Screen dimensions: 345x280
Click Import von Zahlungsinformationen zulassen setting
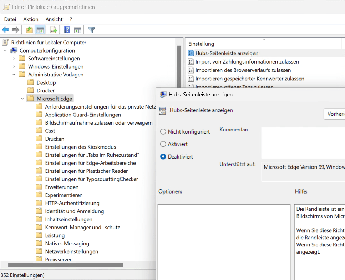pyautogui.click(x=247, y=62)
